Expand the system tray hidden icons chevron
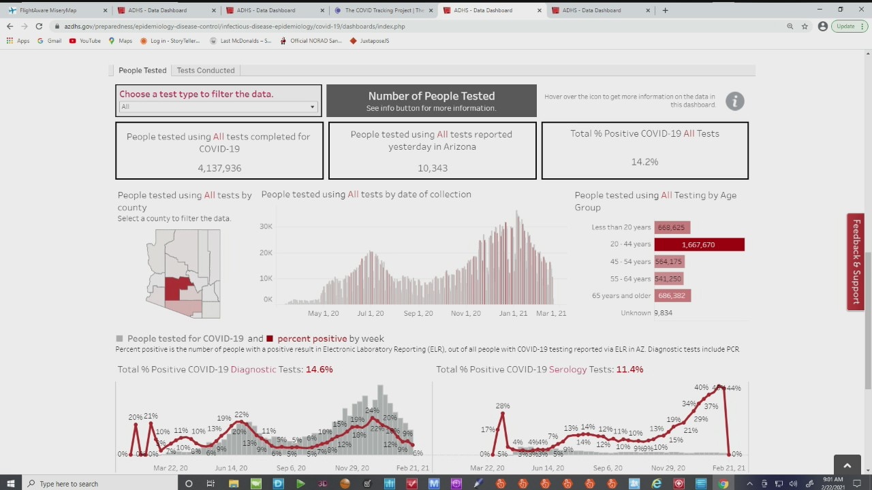Screen dimensions: 872x490 pos(749,483)
